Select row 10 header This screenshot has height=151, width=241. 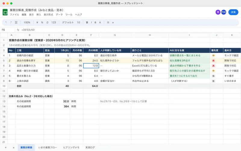click(x=4, y=86)
